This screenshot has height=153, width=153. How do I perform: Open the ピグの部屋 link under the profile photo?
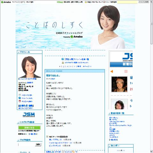(33, 79)
